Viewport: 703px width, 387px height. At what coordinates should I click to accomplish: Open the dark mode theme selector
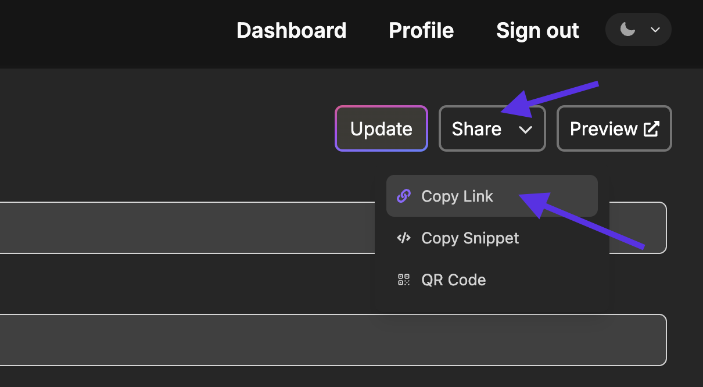pos(639,29)
